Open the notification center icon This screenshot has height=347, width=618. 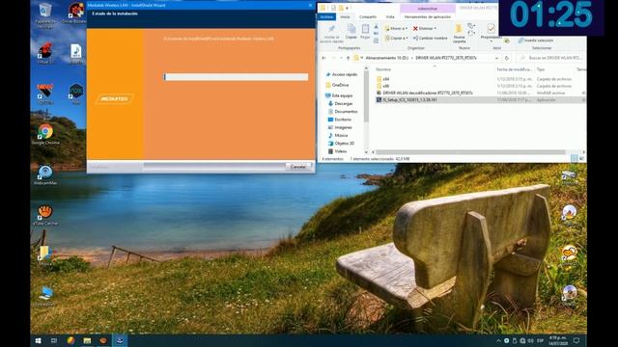pyautogui.click(x=576, y=340)
